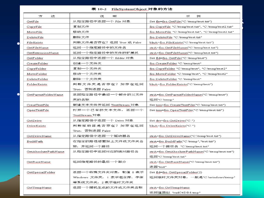
Task: Click the blnA=fso.FileExists example
Action: tap(181, 43)
